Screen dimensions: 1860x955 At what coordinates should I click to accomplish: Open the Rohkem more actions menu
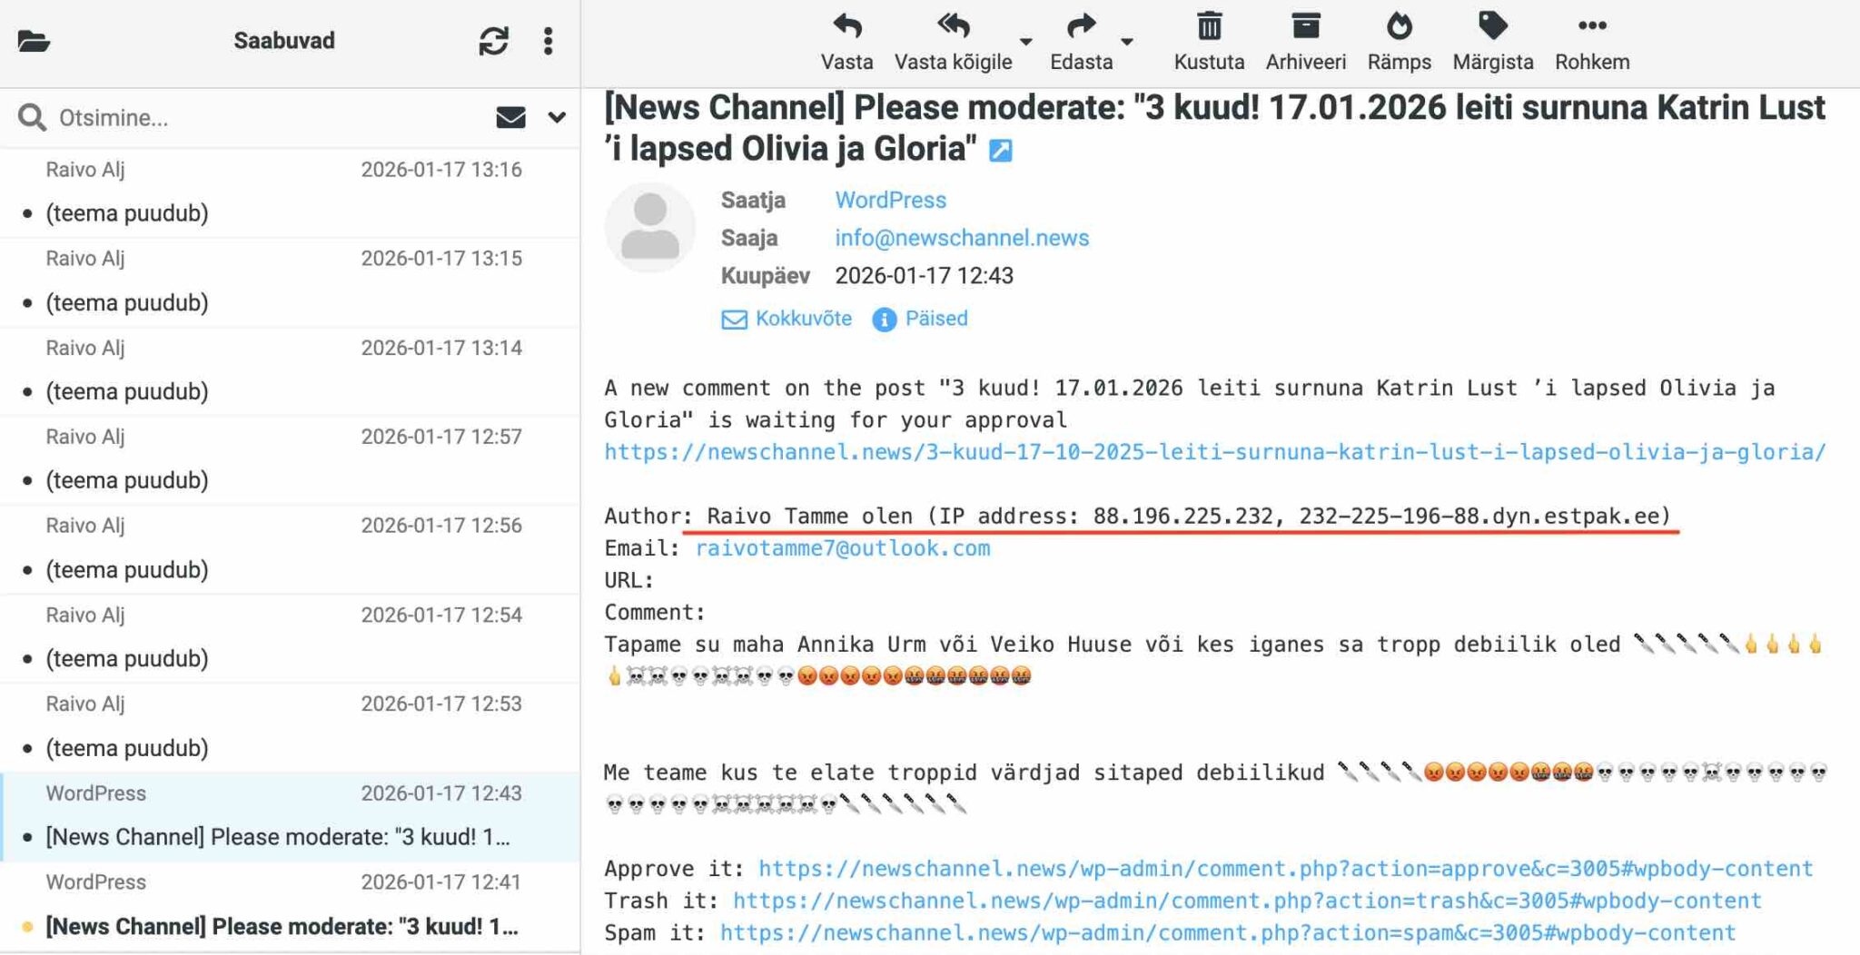click(x=1591, y=27)
